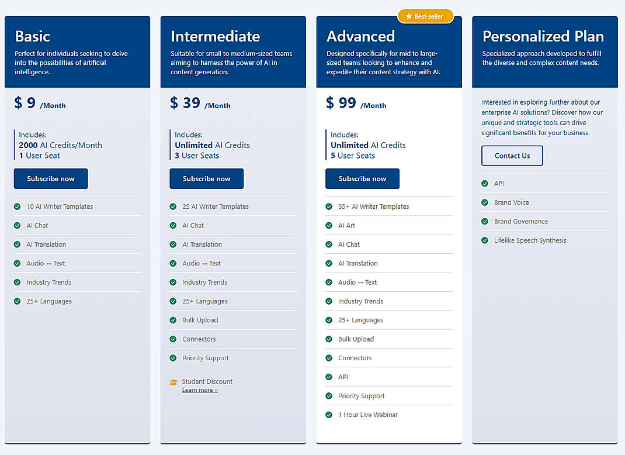Click the checkmark beside API in Personalized Plan
This screenshot has width=625, height=455.
(485, 183)
